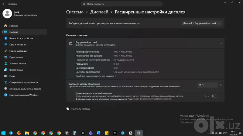Screen dimensions: 243x136
Task: Open Свойства видеоадаптера для дисплея 1
Action: (95, 76)
